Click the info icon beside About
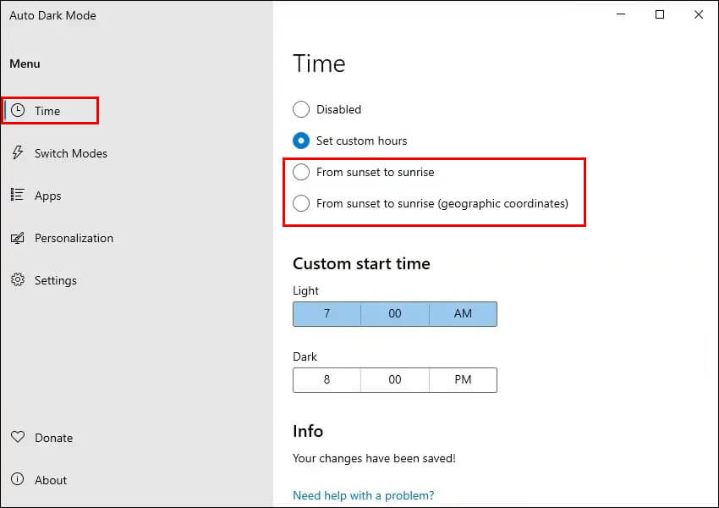Image resolution: width=719 pixels, height=508 pixels. pyautogui.click(x=18, y=479)
